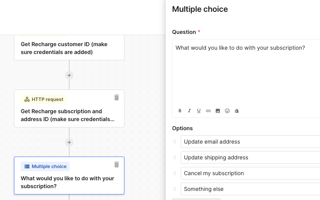Edit the 'Update shipping address' option
The width and height of the screenshot is (320, 200).
coord(251,157)
